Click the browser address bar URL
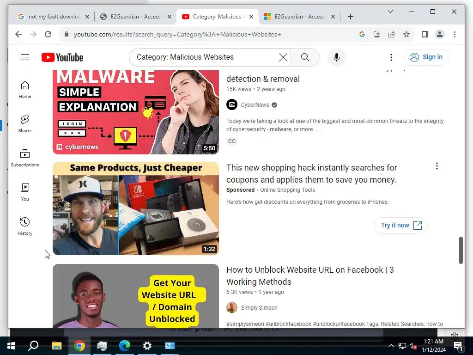The width and height of the screenshot is (473, 355). pos(177,34)
